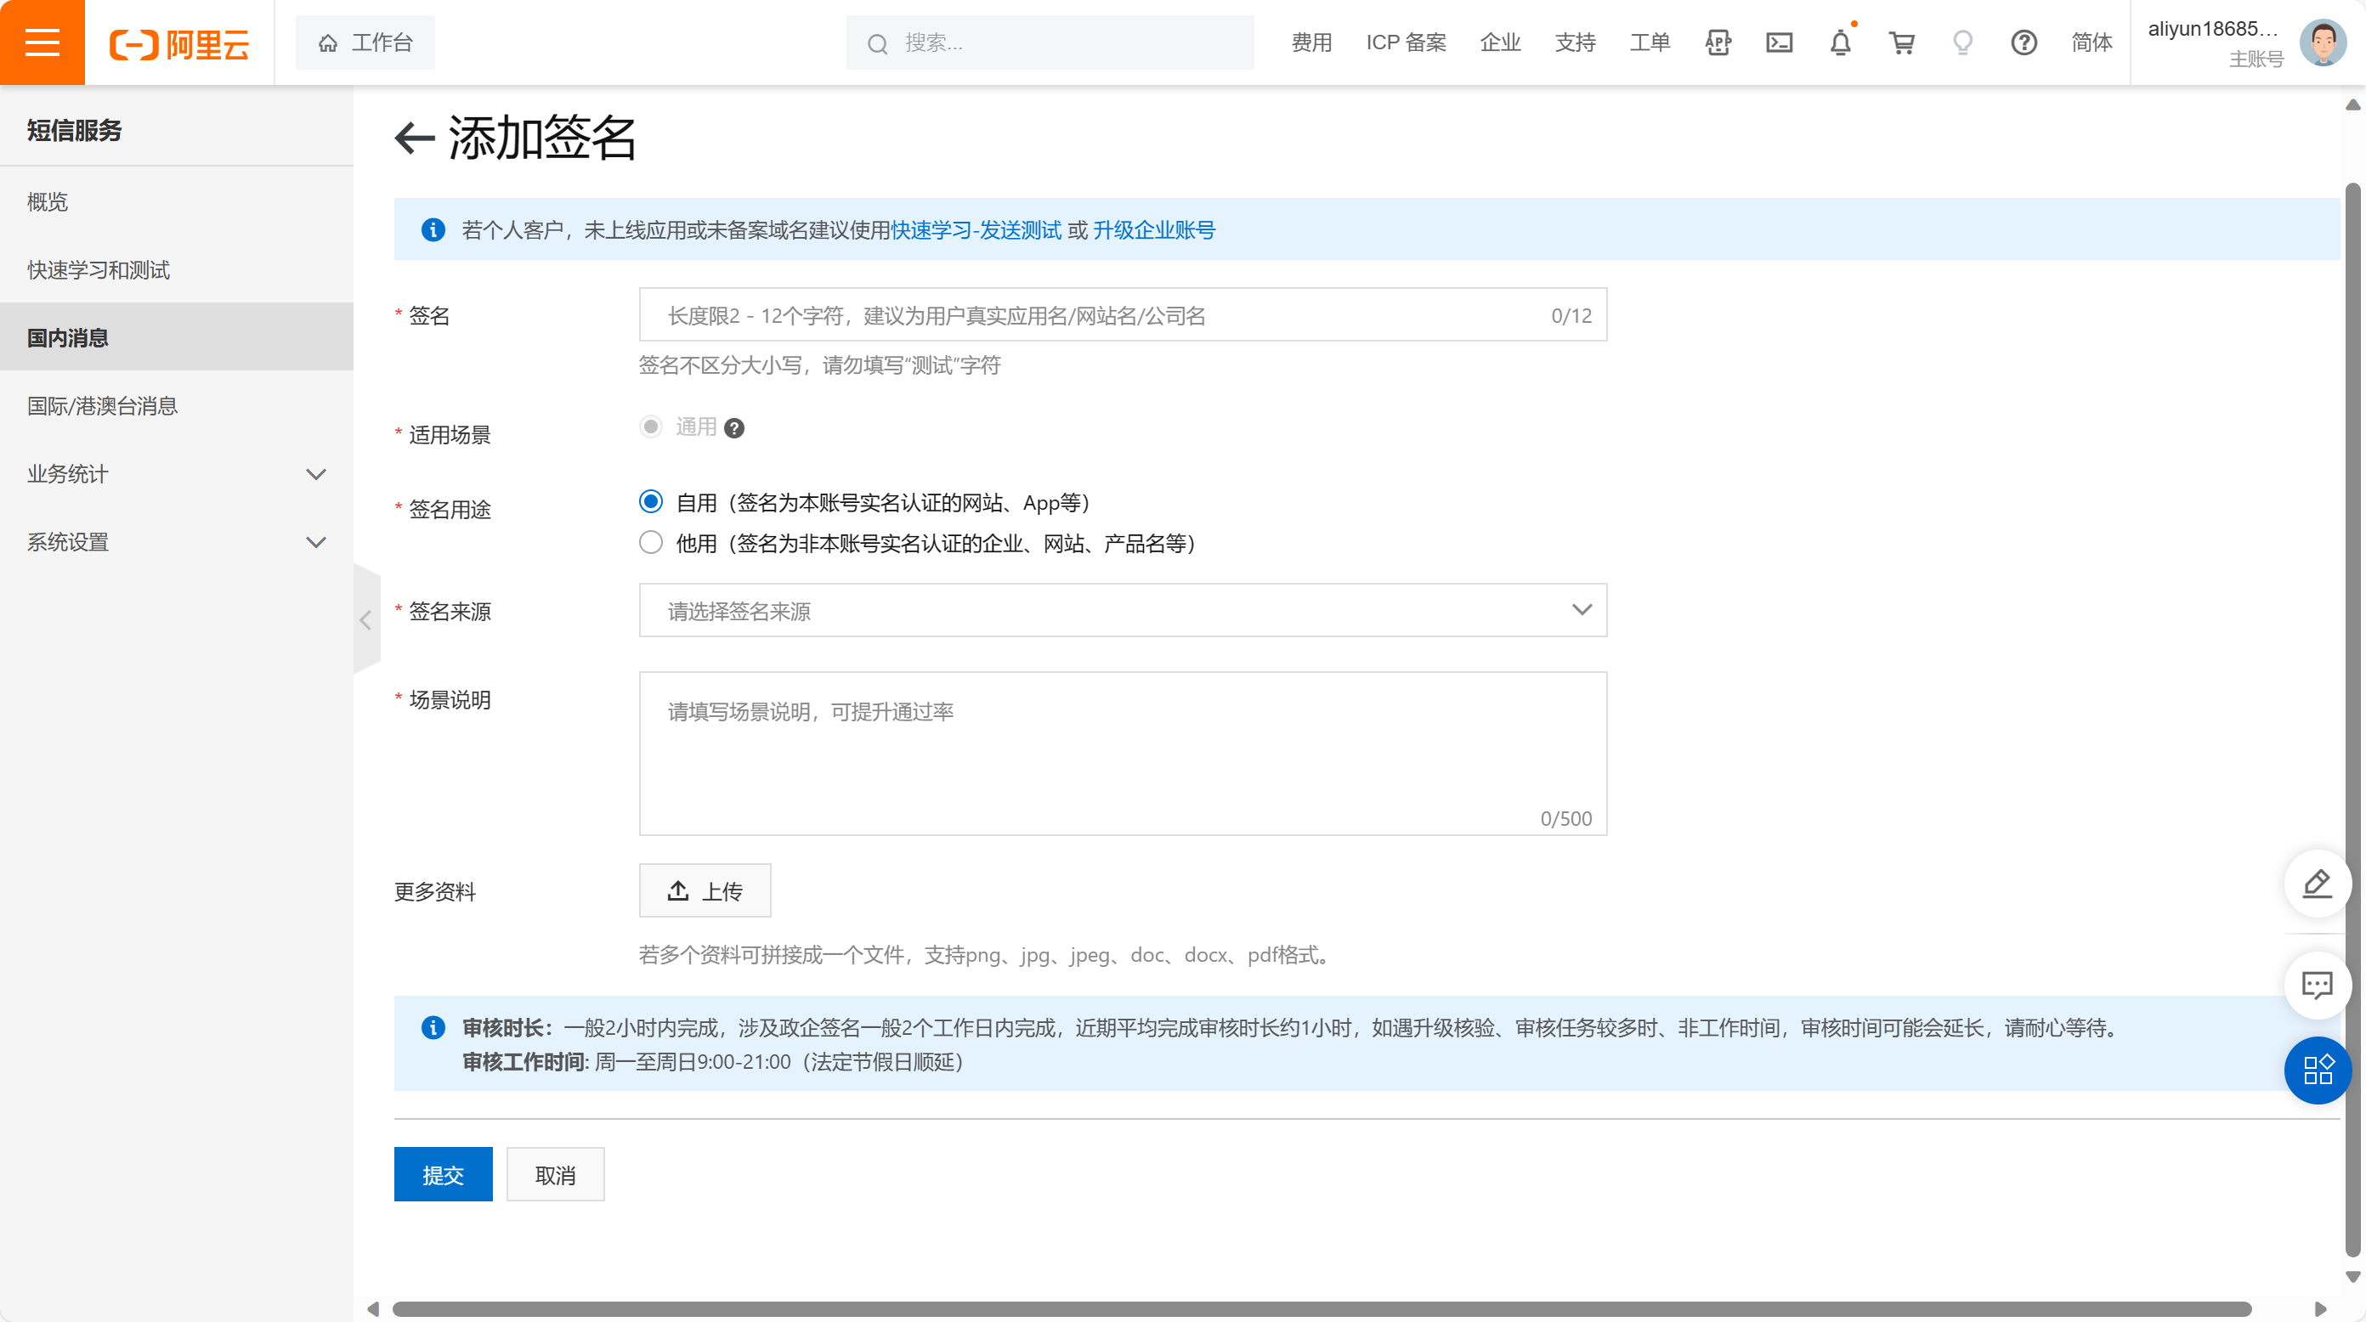Click the scroll up arrow
This screenshot has width=2366, height=1322.
coord(2352,105)
